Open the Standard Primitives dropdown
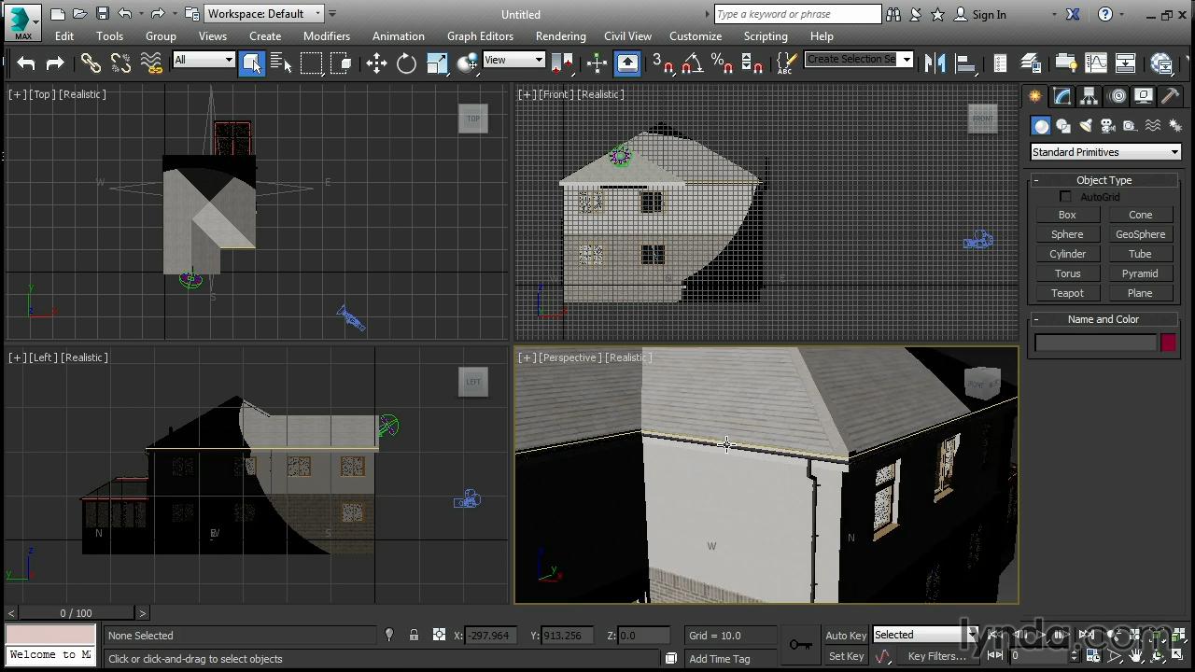The height and width of the screenshot is (672, 1195). pos(1105,152)
